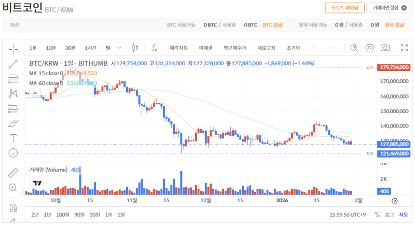Open the emoji sticker tool
This screenshot has width=415, height=226.
[13, 153]
